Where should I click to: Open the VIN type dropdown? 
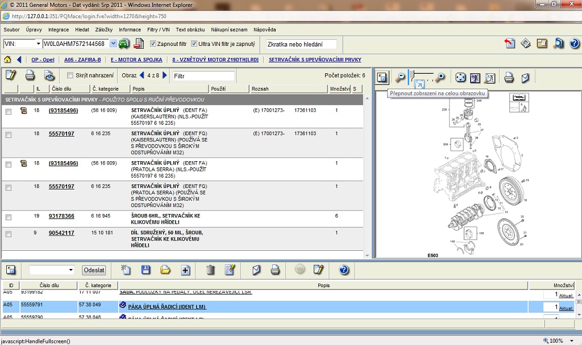pyautogui.click(x=38, y=44)
